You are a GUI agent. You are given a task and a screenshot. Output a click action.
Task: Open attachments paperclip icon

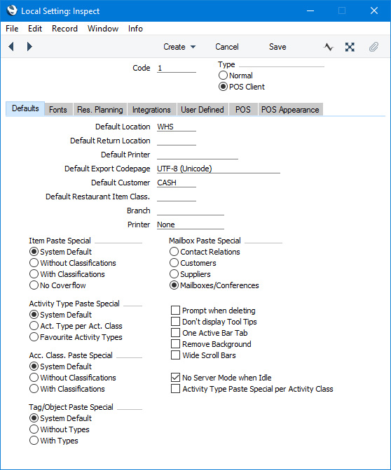coord(373,47)
